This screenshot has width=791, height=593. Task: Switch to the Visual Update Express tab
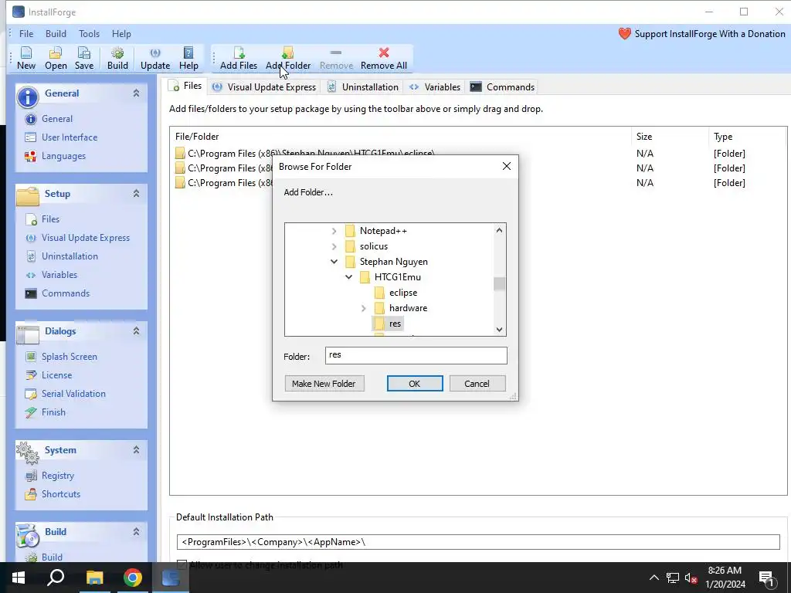(265, 86)
